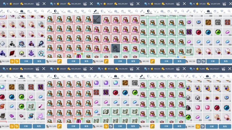The width and height of the screenshot is (232, 130).
Task: Select green cube item in upper 764/1,000 panel
Action: pos(22,53)
